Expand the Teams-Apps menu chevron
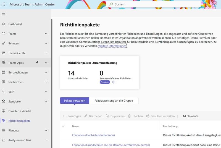This screenshot has height=148, width=221. 46,63
